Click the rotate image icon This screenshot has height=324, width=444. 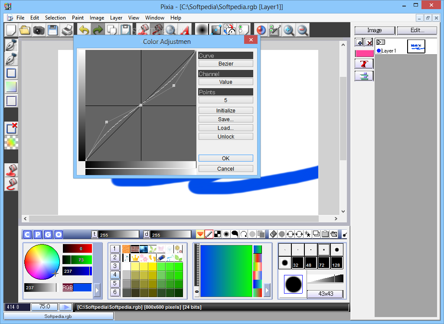click(230, 30)
